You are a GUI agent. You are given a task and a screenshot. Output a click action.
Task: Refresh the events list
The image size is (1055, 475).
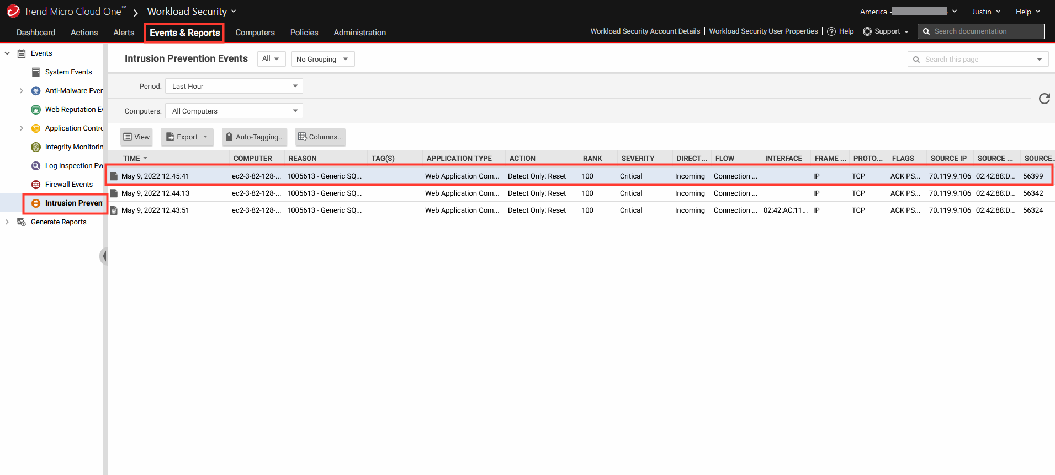click(x=1044, y=99)
